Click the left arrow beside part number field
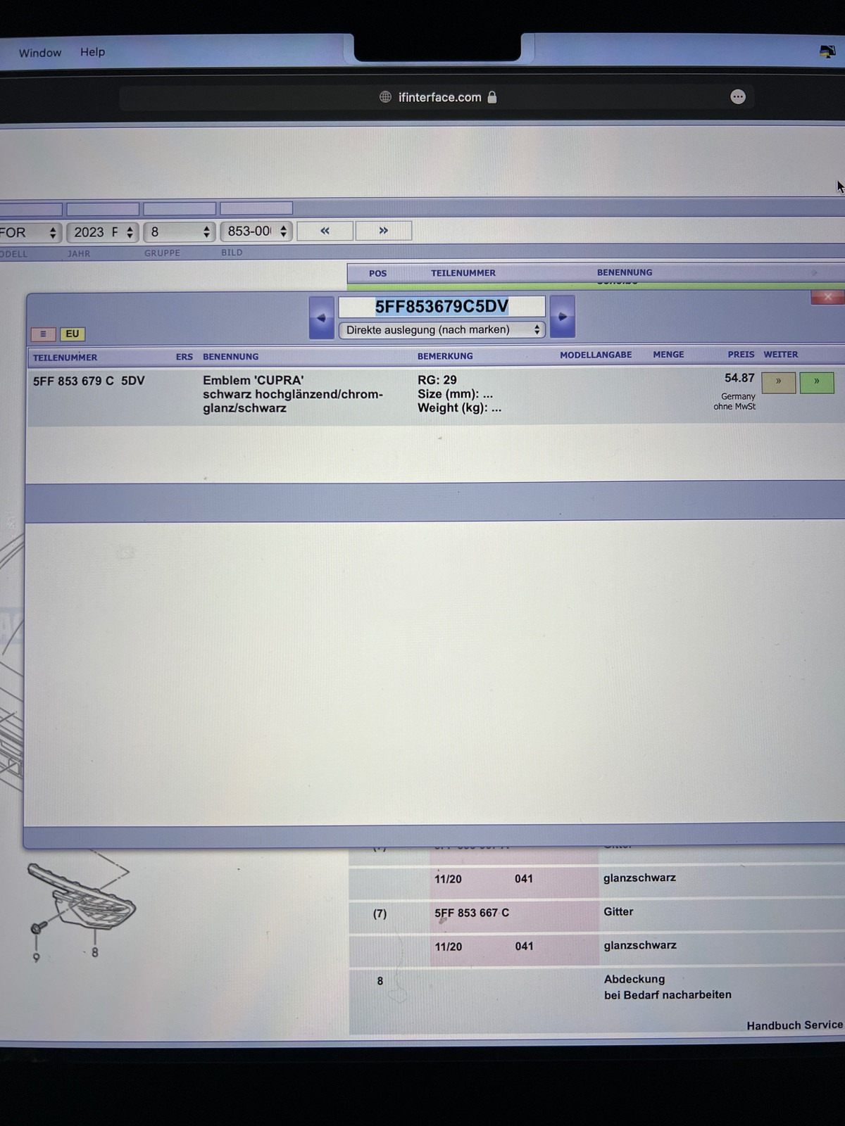Image resolution: width=845 pixels, height=1126 pixels. coord(321,317)
